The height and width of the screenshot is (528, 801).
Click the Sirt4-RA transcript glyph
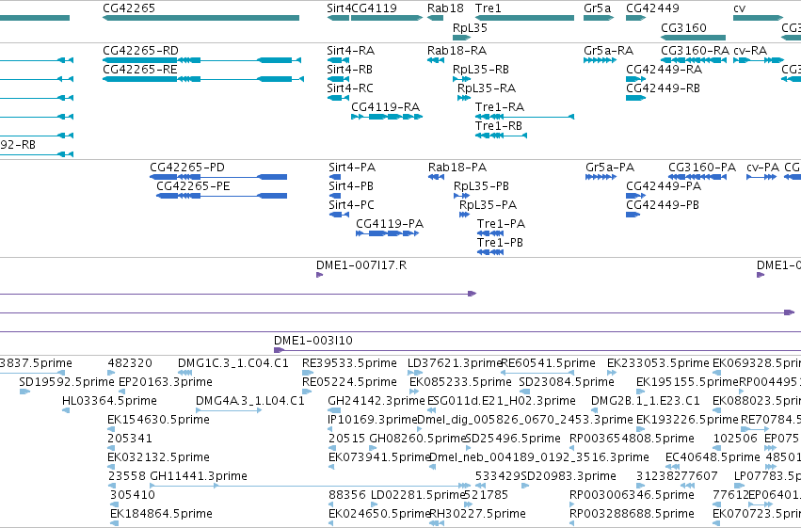338,60
